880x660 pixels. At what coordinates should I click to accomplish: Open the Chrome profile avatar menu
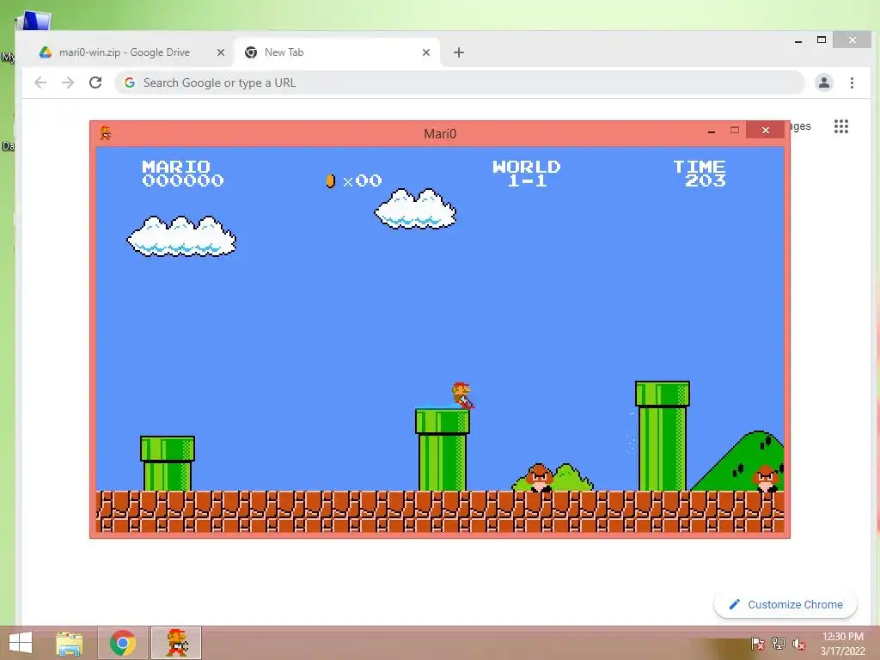click(x=823, y=82)
